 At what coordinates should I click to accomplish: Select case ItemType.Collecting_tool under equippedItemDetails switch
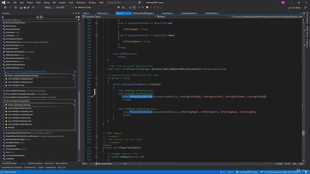(x=20, y=82)
